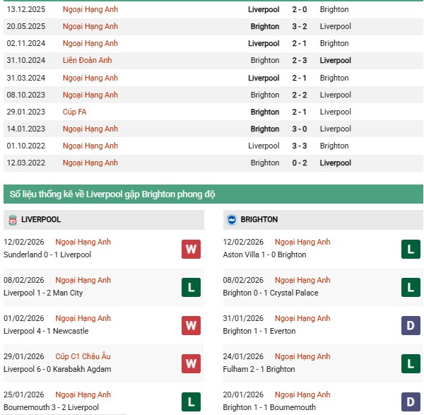Click the Brighton club crest icon
This screenshot has width=424, height=415.
click(230, 220)
